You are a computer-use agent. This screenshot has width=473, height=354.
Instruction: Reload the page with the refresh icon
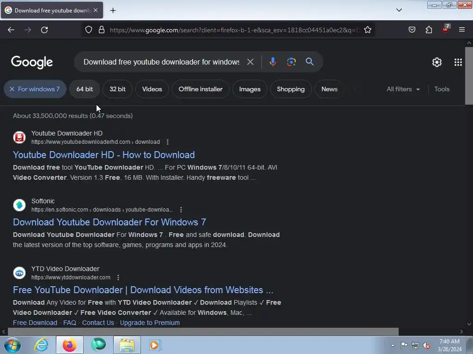[x=44, y=30]
